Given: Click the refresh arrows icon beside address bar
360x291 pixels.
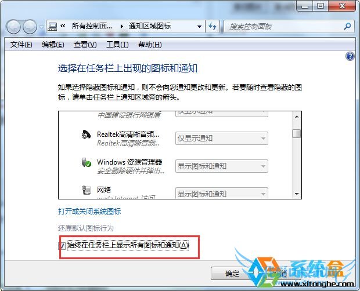Looking at the screenshot, I should [x=213, y=27].
